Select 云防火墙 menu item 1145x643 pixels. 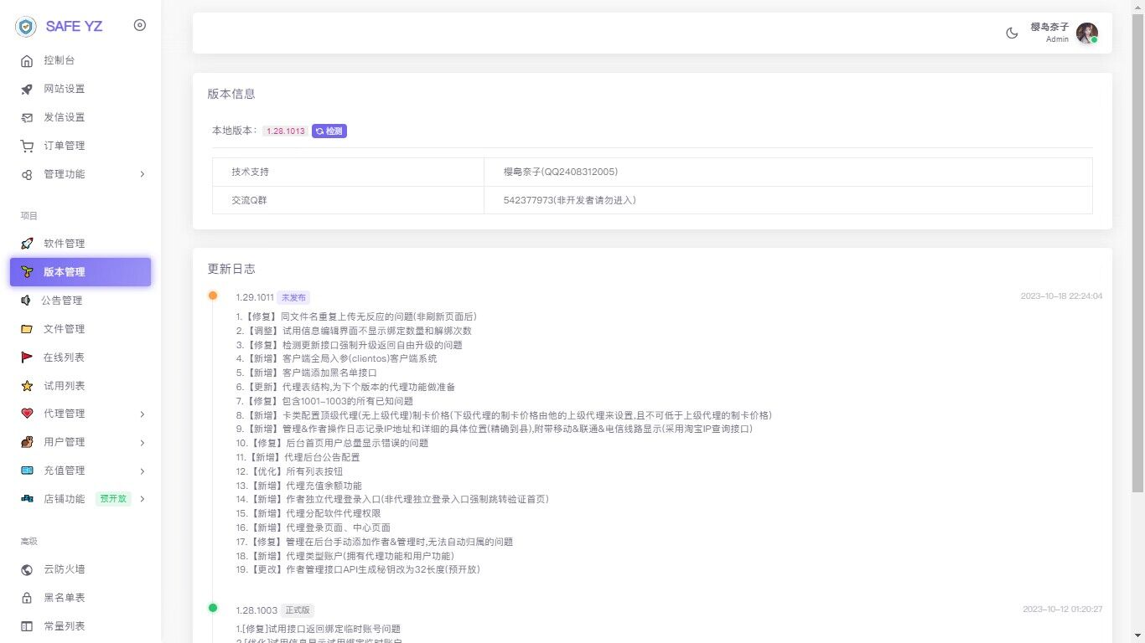65,569
